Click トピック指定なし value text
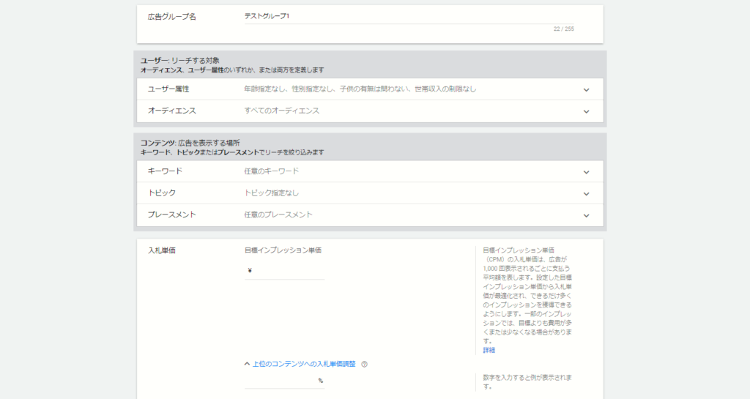 pos(271,193)
